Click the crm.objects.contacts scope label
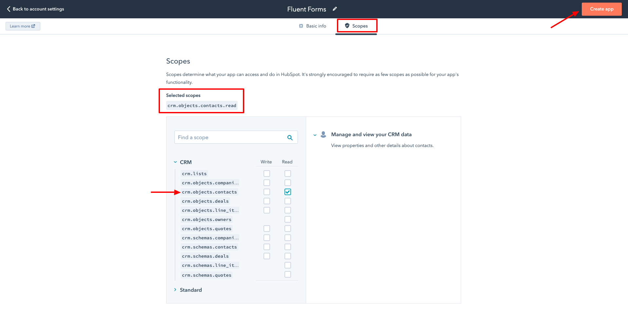The height and width of the screenshot is (313, 628). [209, 192]
